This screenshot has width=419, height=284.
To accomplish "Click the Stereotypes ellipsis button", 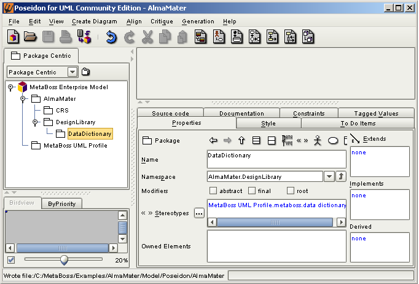I will (x=198, y=213).
